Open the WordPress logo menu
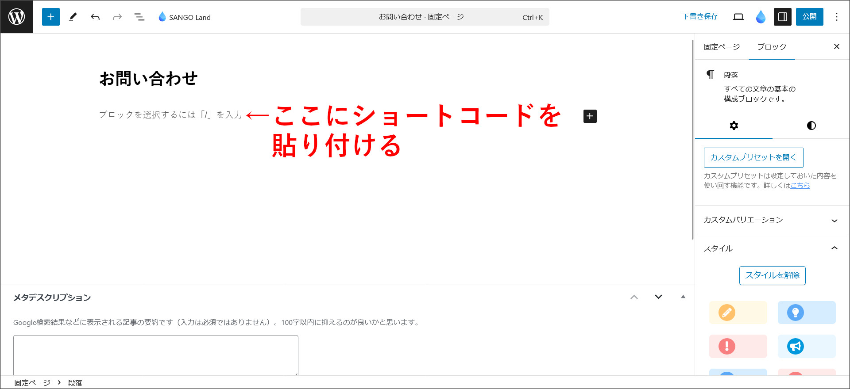850x389 pixels. 17,17
